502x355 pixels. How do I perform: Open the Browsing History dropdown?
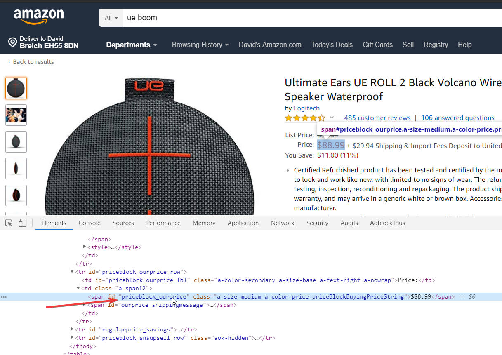200,45
